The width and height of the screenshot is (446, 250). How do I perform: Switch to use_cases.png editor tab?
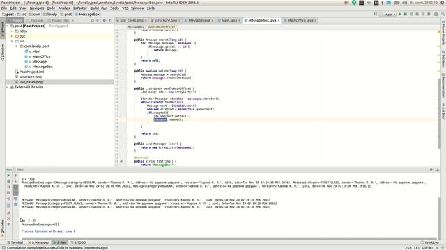click(x=132, y=20)
